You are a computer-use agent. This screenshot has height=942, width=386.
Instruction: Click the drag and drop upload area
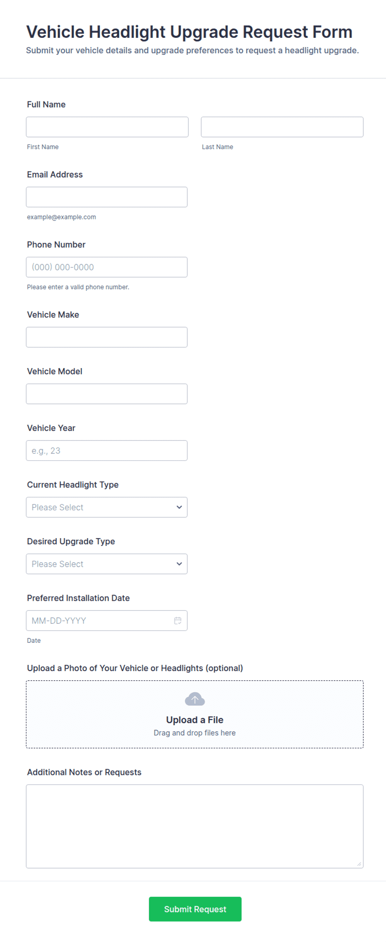tap(195, 714)
